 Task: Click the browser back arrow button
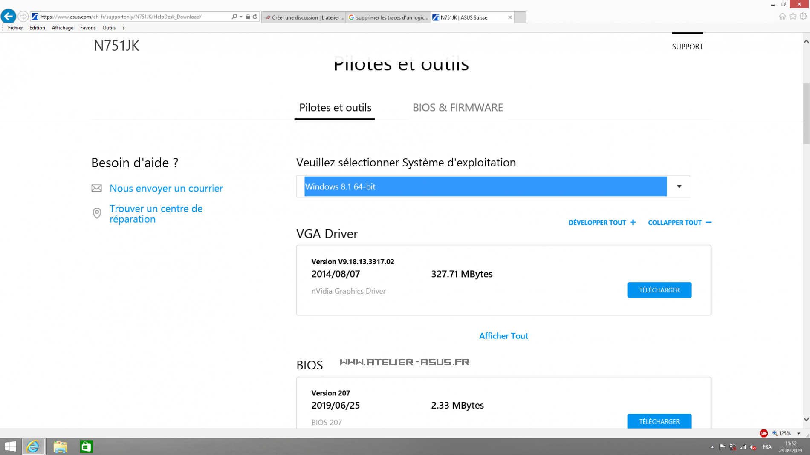9,17
